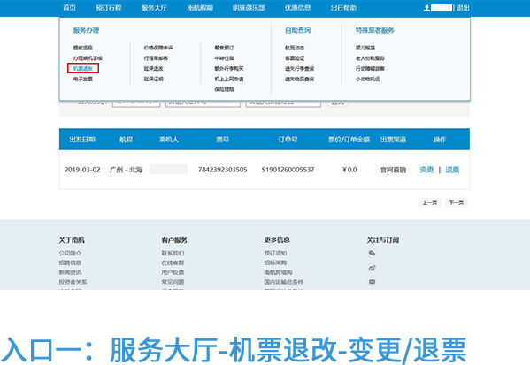Open the 服务大厅 navigation menu
530x365 pixels.
154,8
